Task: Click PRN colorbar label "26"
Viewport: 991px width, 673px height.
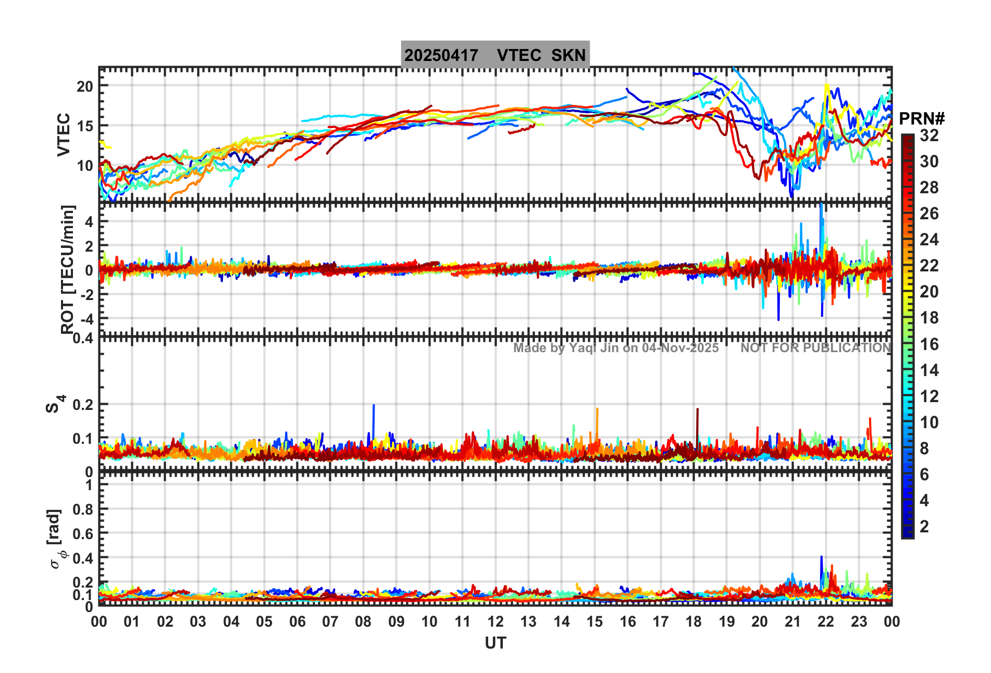Action: pyautogui.click(x=930, y=214)
